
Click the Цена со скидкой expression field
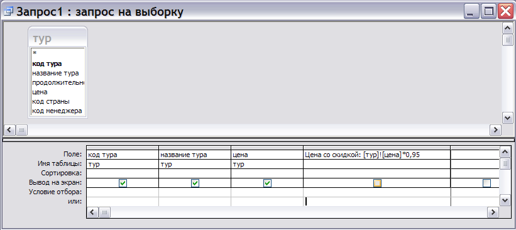point(377,155)
